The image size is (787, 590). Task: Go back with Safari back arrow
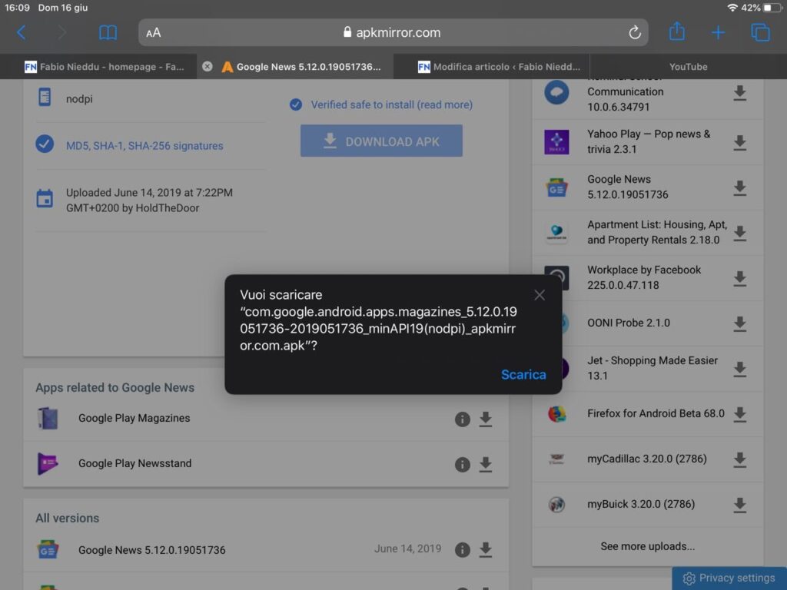(x=21, y=32)
